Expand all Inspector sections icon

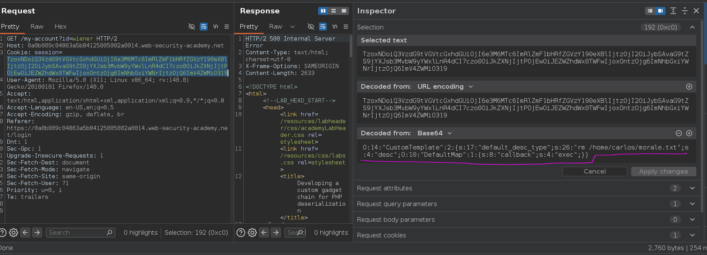673,11
